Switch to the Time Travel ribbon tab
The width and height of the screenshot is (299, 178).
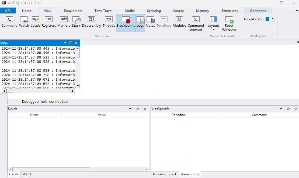(103, 11)
